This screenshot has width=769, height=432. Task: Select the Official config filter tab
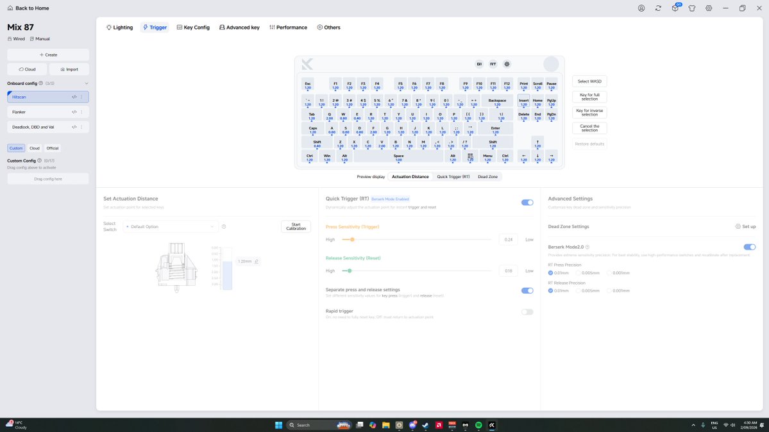53,148
